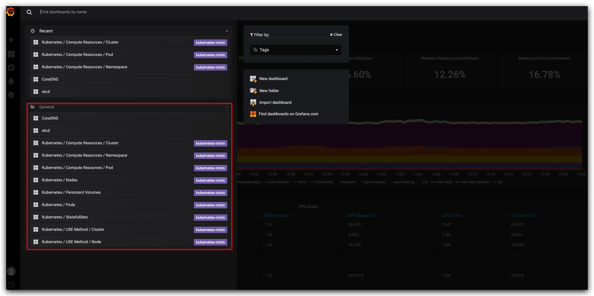This screenshot has height=296, width=594.
Task: Select Import dashboard action
Action: pyautogui.click(x=275, y=103)
